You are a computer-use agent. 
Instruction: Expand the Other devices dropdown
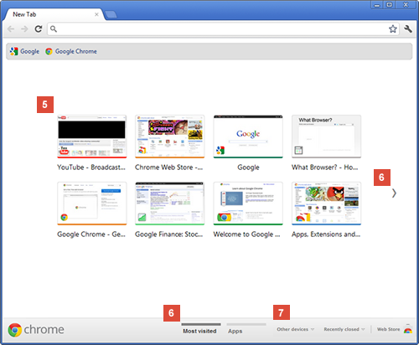[x=296, y=329]
